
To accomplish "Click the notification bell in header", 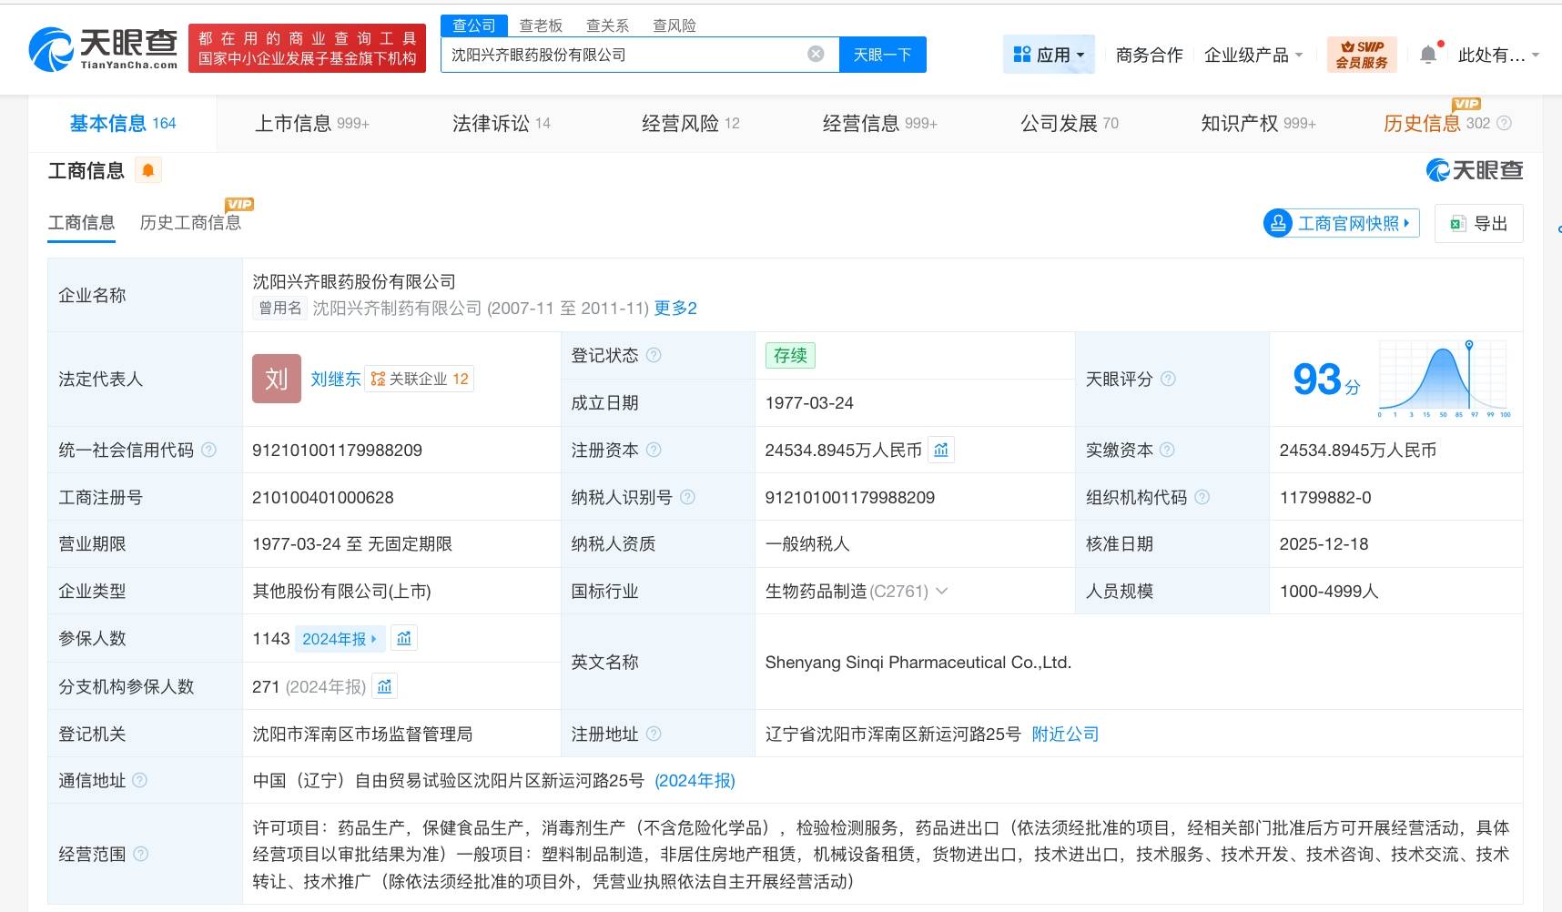I will (1428, 55).
